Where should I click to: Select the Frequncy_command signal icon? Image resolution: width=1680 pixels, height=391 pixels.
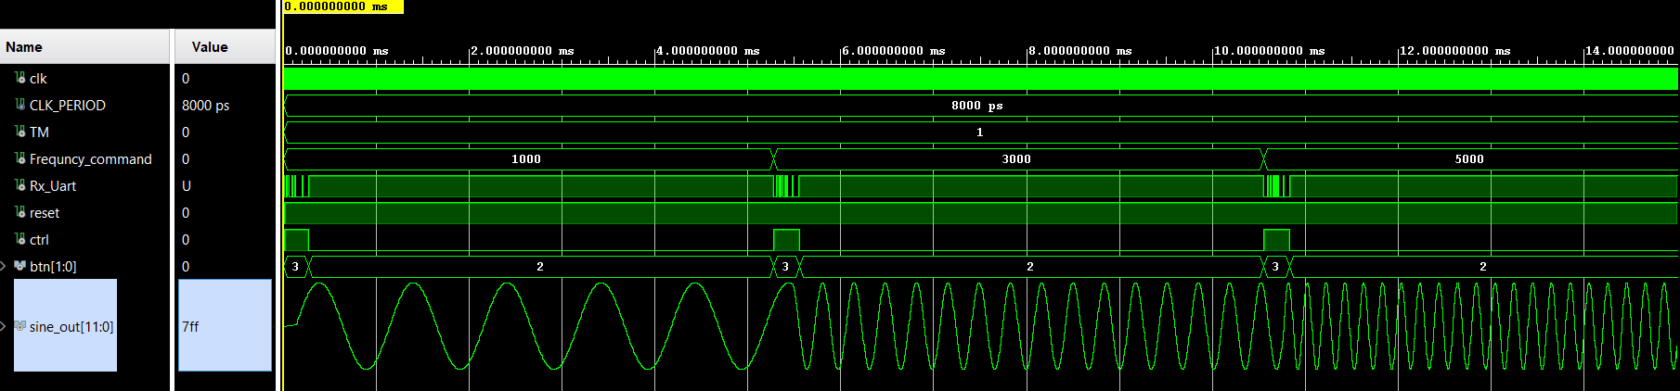[20, 158]
